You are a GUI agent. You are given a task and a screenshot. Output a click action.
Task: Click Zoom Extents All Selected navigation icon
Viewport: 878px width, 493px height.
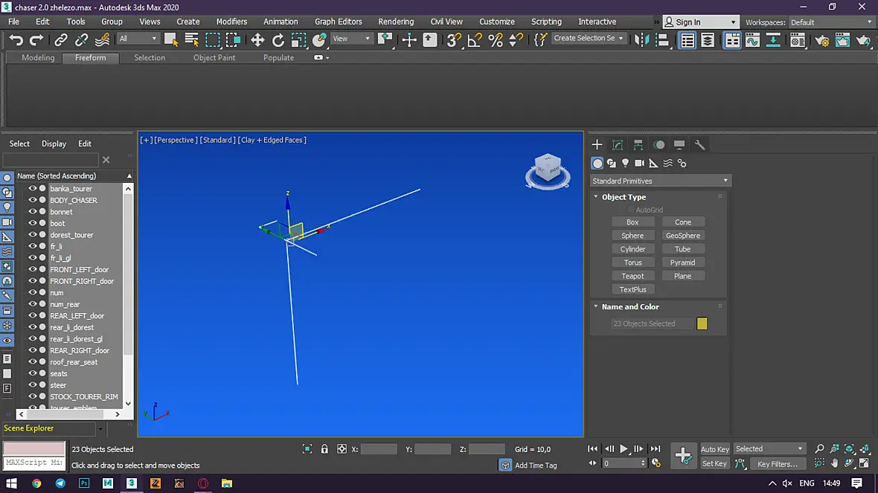click(x=865, y=449)
